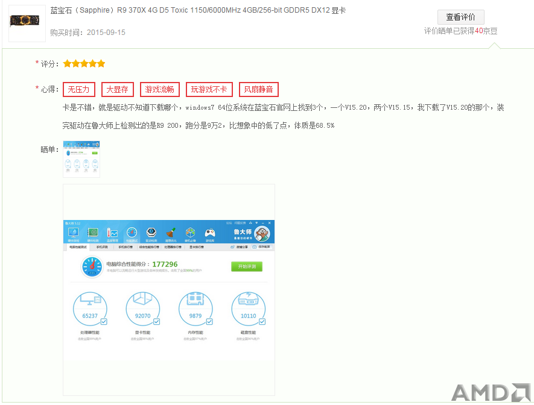This screenshot has width=534, height=405.
Task: Uncheck the 磁盘性能 test checkbox
Action: pos(262,322)
